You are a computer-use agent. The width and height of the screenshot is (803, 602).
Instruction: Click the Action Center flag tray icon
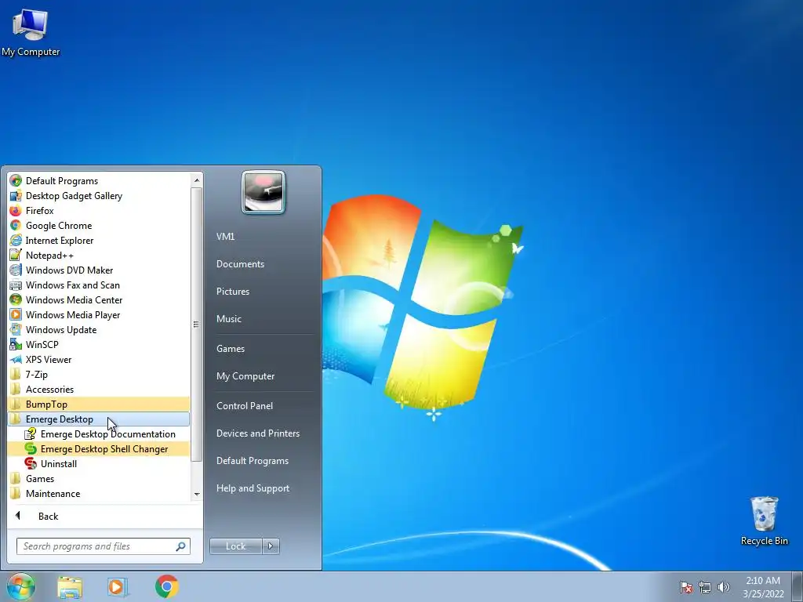tap(685, 587)
